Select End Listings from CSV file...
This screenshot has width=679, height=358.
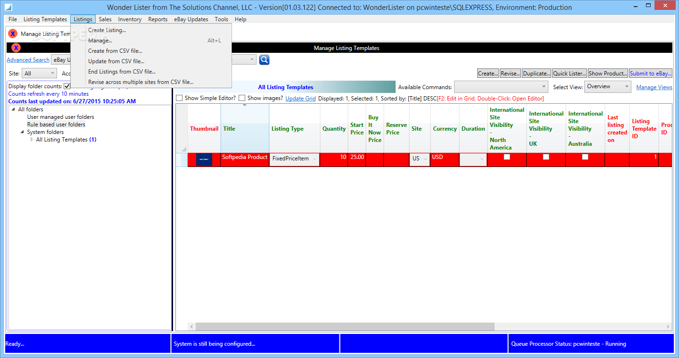coord(151,72)
